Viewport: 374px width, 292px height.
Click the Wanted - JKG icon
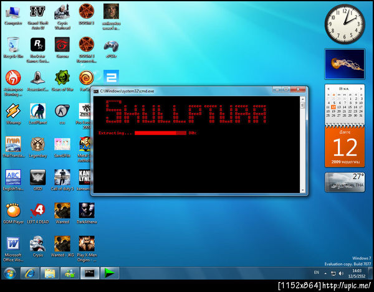62,247
